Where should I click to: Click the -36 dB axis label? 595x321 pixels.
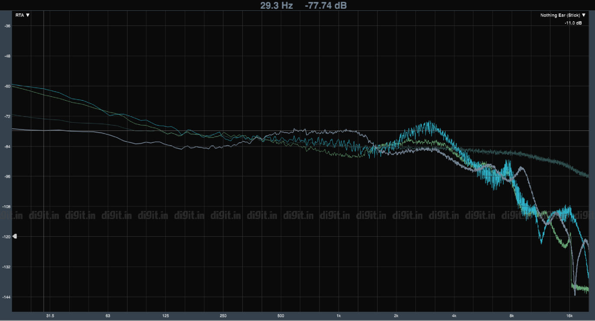point(7,26)
